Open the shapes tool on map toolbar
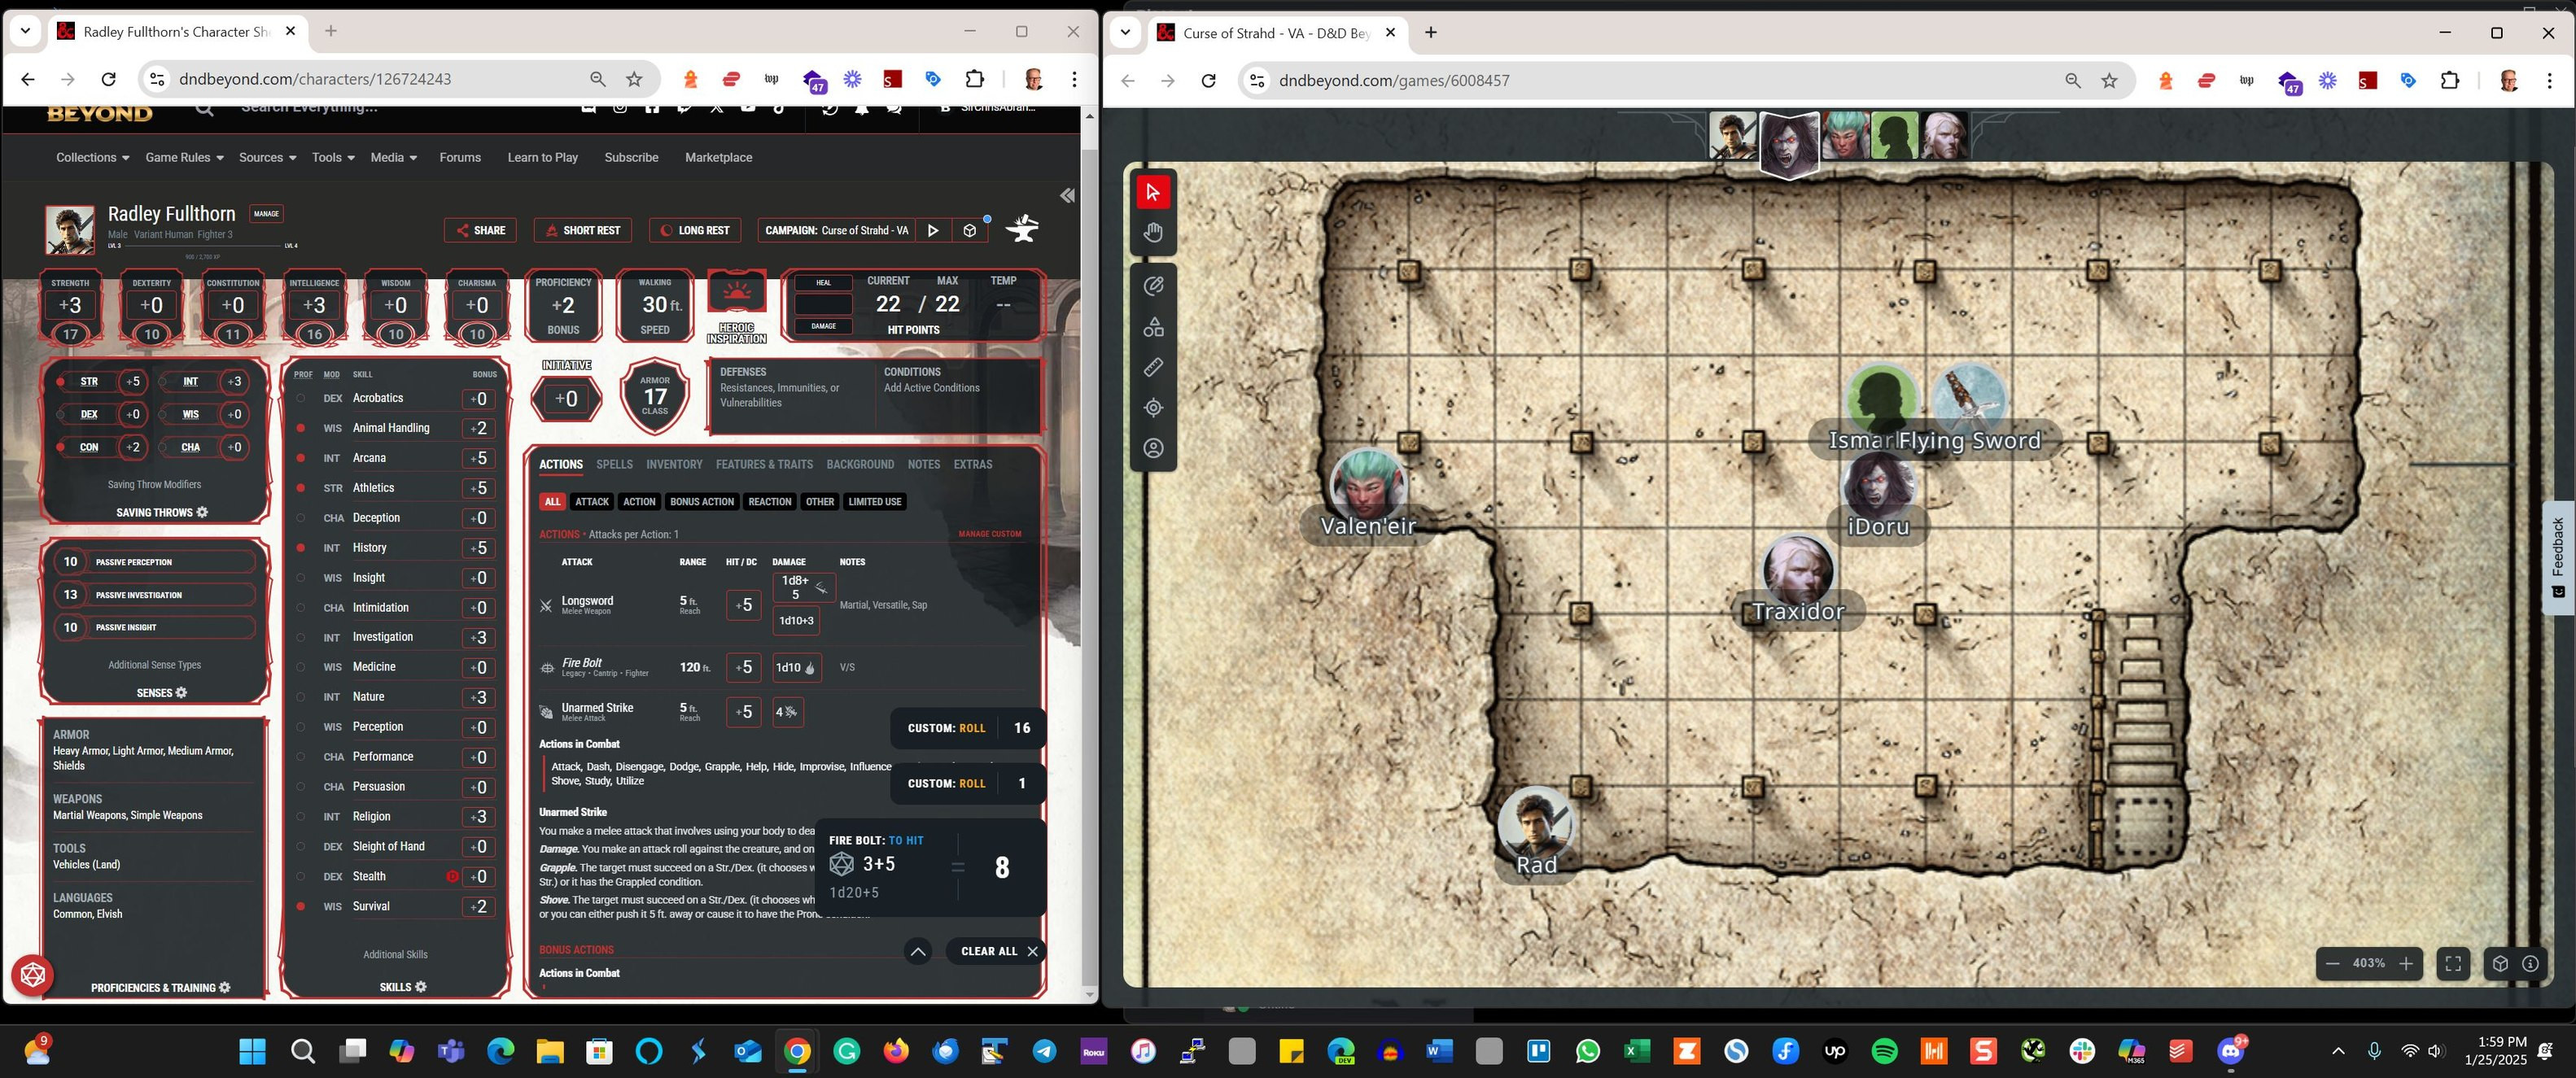The height and width of the screenshot is (1078, 2576). [x=1153, y=327]
